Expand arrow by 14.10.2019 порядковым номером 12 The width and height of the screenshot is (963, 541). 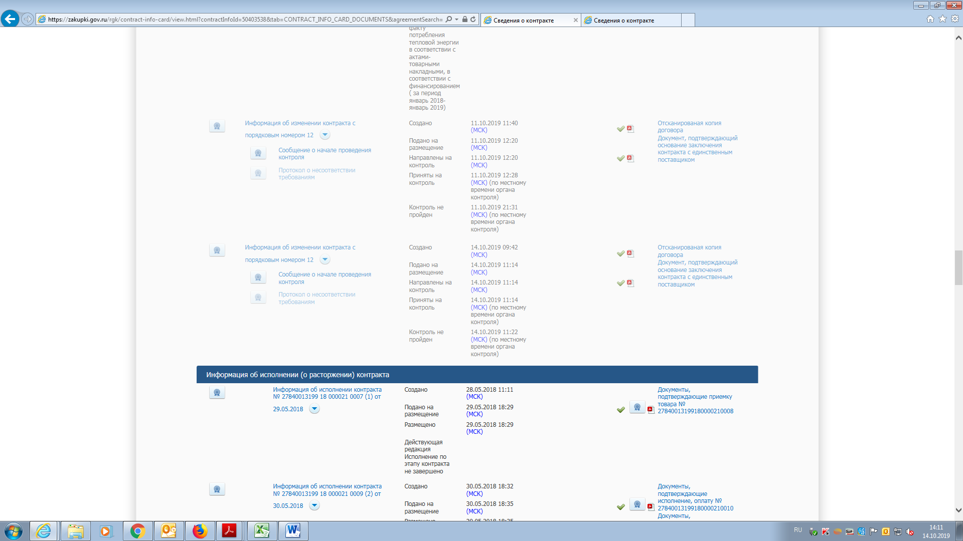pos(325,259)
